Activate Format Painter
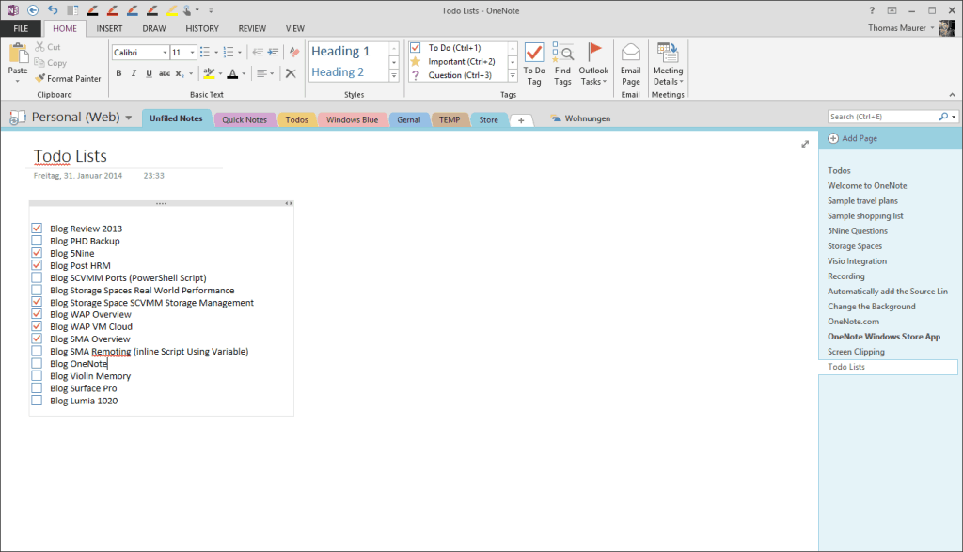Screen dimensions: 963x552 tap(68, 79)
